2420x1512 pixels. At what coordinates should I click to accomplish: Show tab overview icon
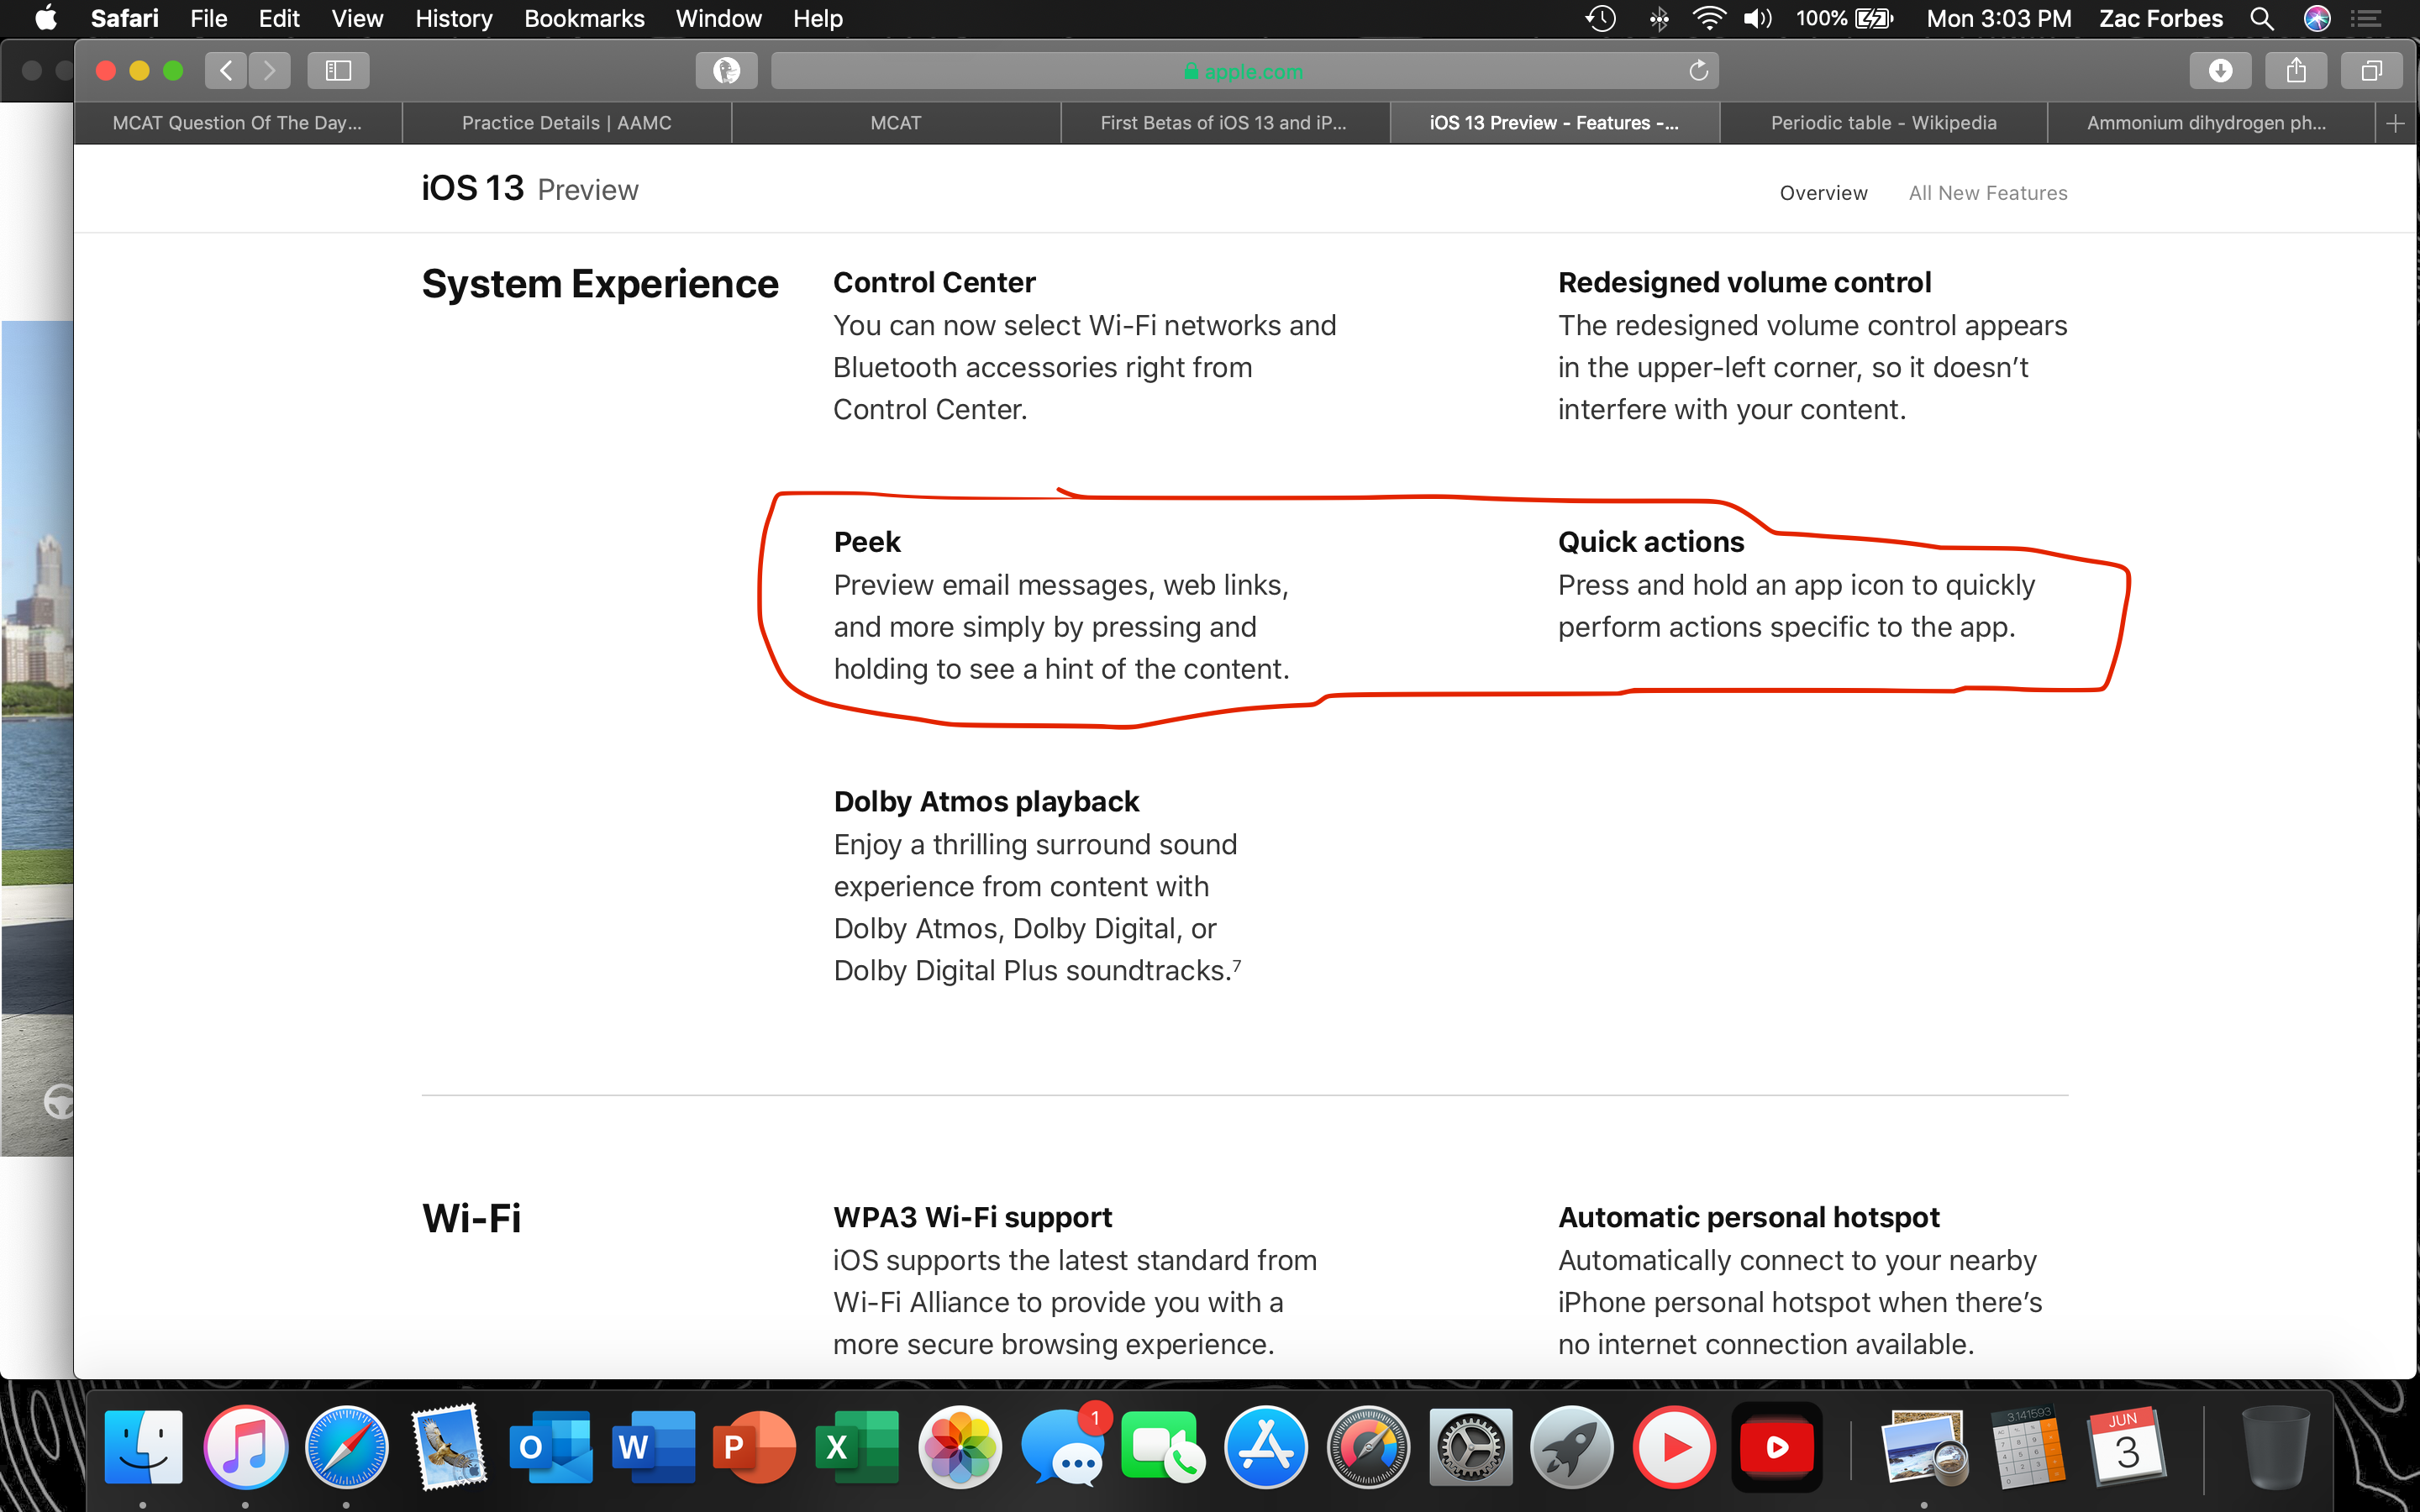(x=2371, y=70)
